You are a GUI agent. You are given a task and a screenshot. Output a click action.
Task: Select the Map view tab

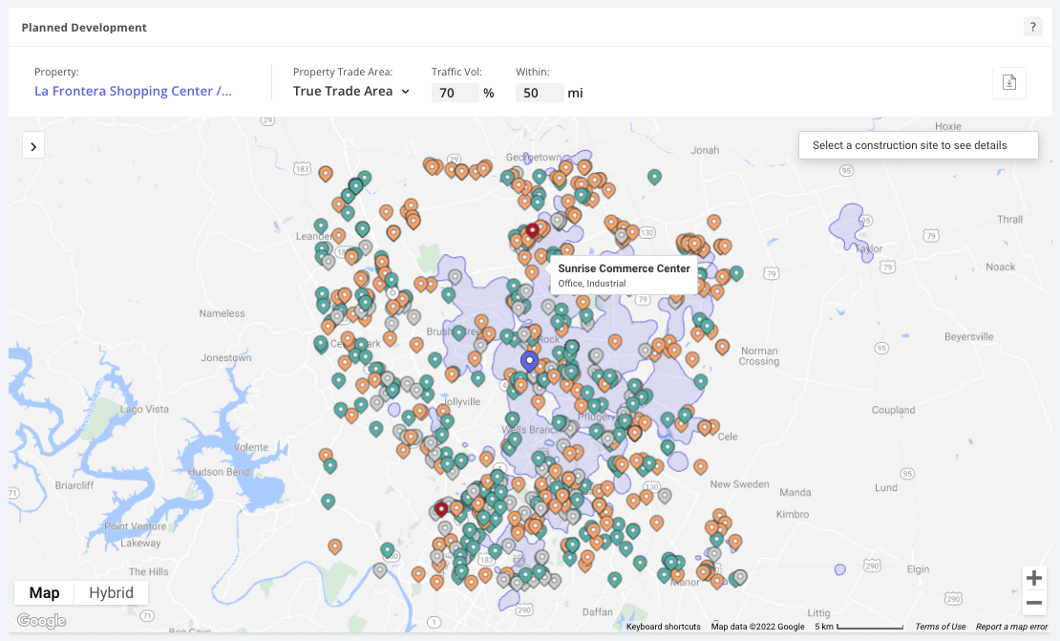click(44, 592)
